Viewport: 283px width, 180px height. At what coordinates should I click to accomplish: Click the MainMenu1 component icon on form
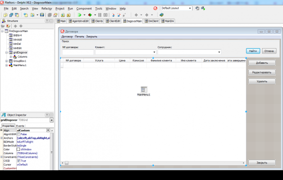pos(144,90)
